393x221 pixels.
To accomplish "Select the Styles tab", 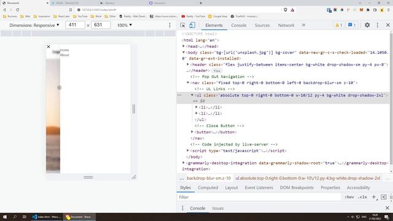I will tap(185, 188).
